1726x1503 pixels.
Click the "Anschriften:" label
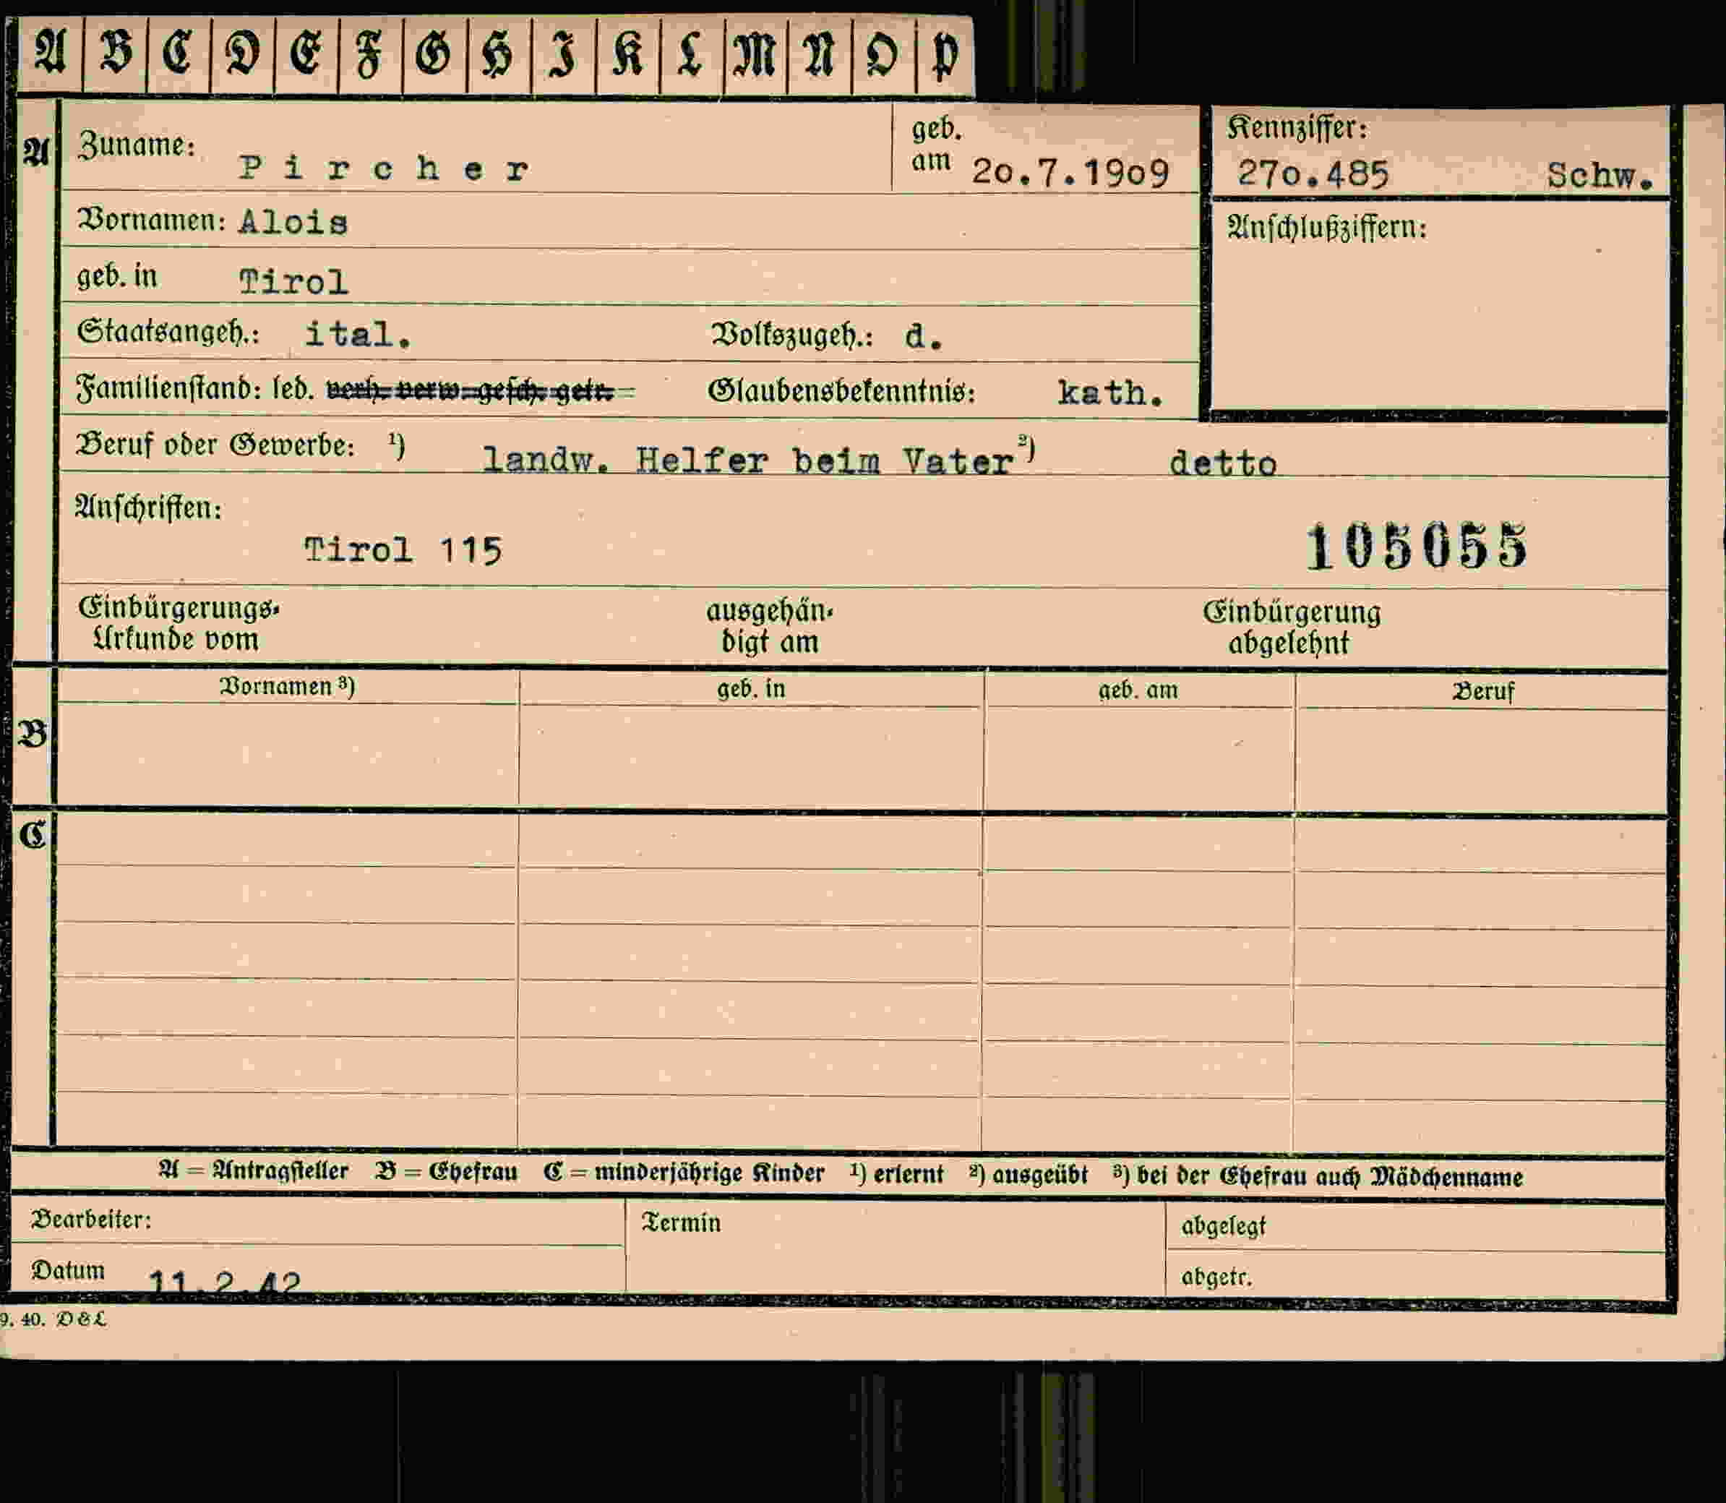148,508
